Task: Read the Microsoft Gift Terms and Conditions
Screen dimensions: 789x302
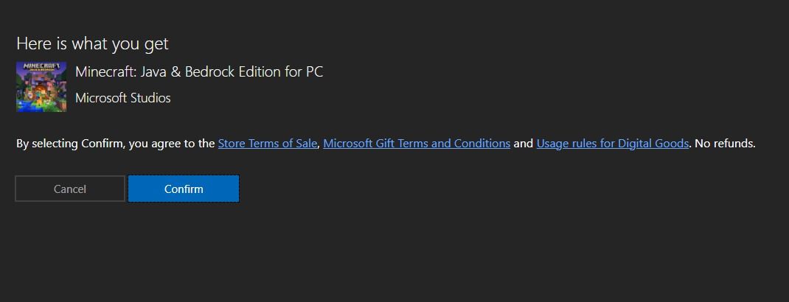Action: [417, 144]
